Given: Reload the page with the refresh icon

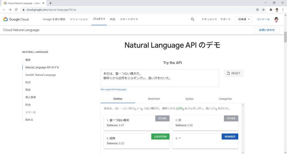Looking at the screenshot, I should [16, 10].
